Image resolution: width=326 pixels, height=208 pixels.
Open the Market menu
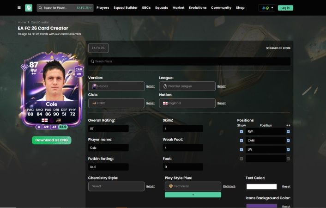[178, 8]
